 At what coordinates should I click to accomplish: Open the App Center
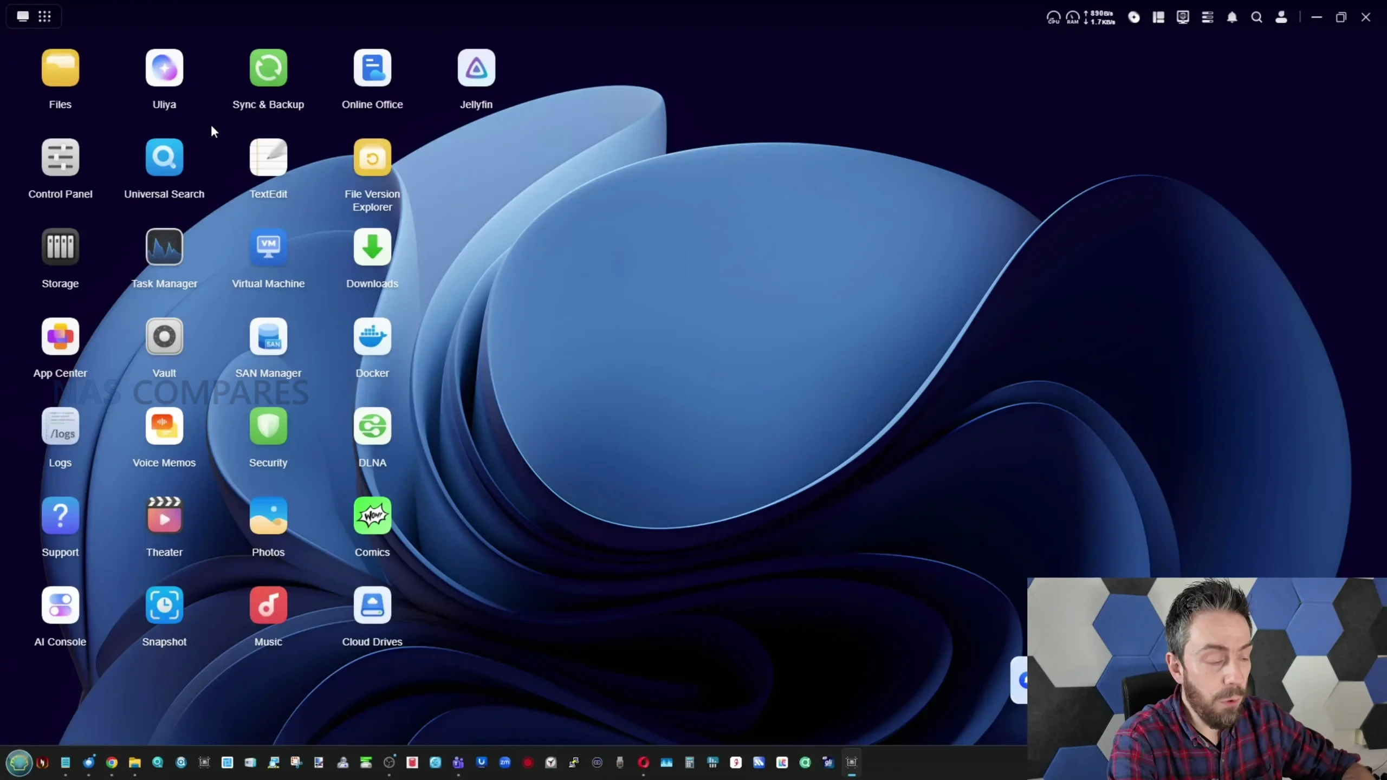(x=60, y=337)
